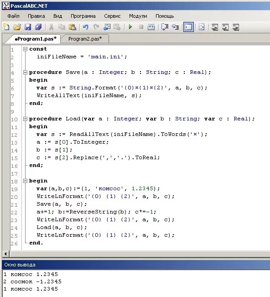Toggle the output window console button

coord(188,27)
